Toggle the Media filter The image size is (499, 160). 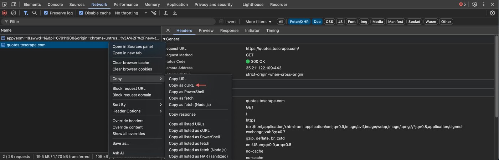[x=377, y=22]
